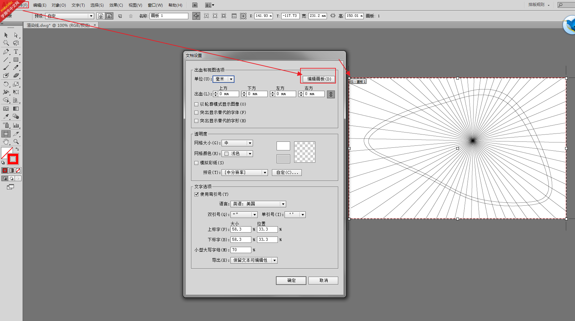Toggle move artwork with artboard button
The height and width of the screenshot is (321, 575).
[x=196, y=16]
